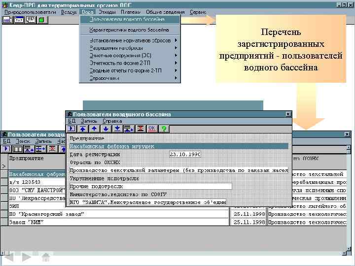Click the registration date field 23.10.1990
Viewport: 355px width, 266px height.
pyautogui.click(x=185, y=155)
